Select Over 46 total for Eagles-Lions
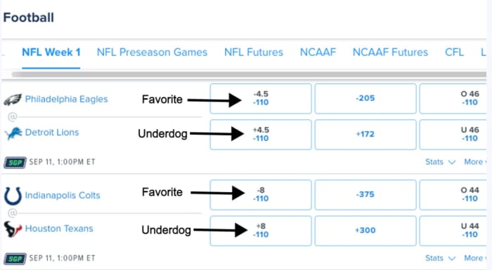The image size is (492, 270). (453, 98)
